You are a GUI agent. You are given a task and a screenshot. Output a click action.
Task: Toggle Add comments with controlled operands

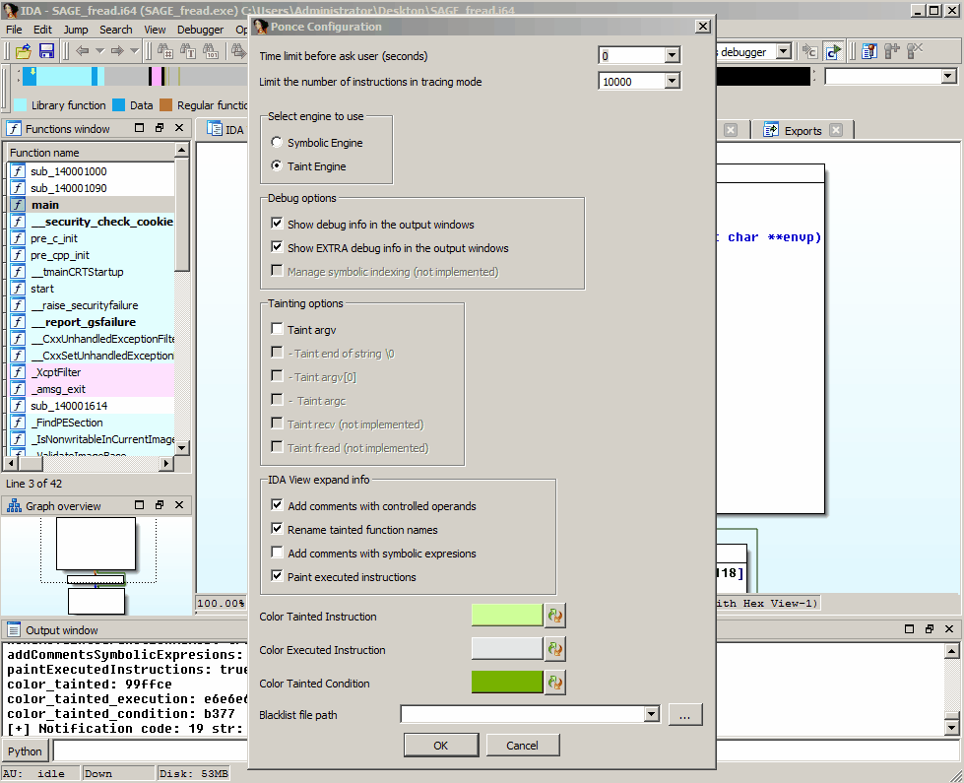(277, 505)
